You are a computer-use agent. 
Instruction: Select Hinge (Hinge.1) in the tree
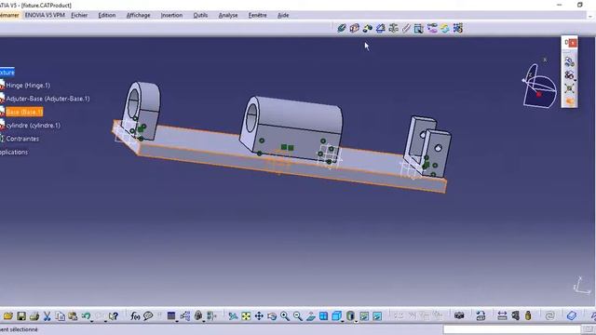point(28,86)
